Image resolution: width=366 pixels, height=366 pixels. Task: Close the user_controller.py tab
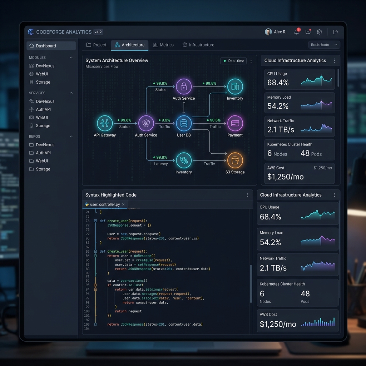point(123,204)
